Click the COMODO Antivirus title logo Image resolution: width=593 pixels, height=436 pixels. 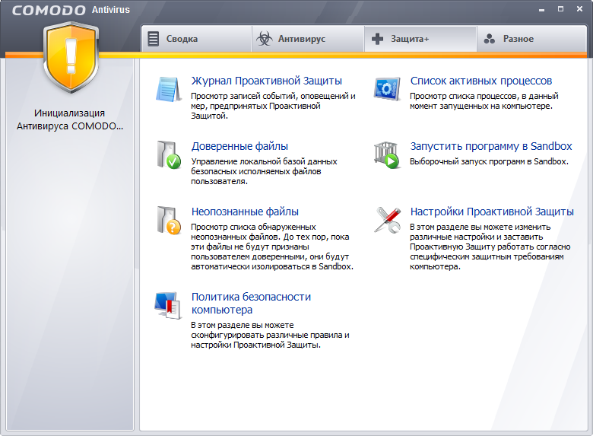(71, 10)
